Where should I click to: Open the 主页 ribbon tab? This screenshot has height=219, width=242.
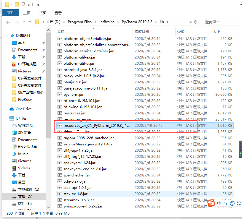27,13
